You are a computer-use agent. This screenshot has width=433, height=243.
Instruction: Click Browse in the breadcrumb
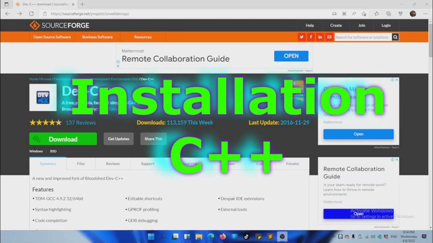coord(46,79)
